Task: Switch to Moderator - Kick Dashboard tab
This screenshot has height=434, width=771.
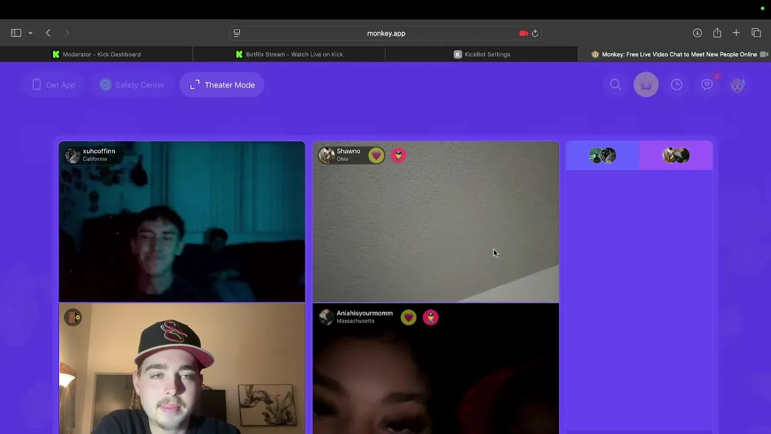Action: (96, 54)
